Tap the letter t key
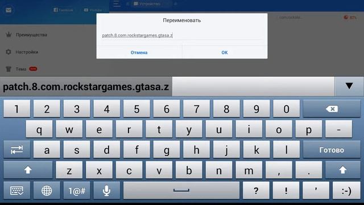The image size is (364, 205). [159, 129]
